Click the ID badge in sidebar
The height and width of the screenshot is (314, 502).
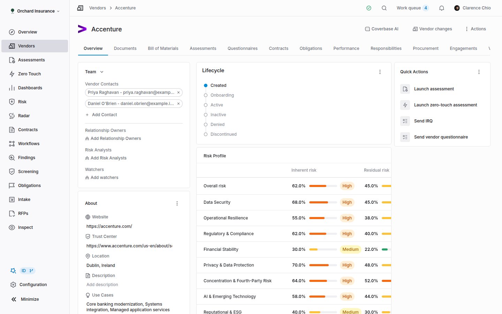(x=27, y=271)
